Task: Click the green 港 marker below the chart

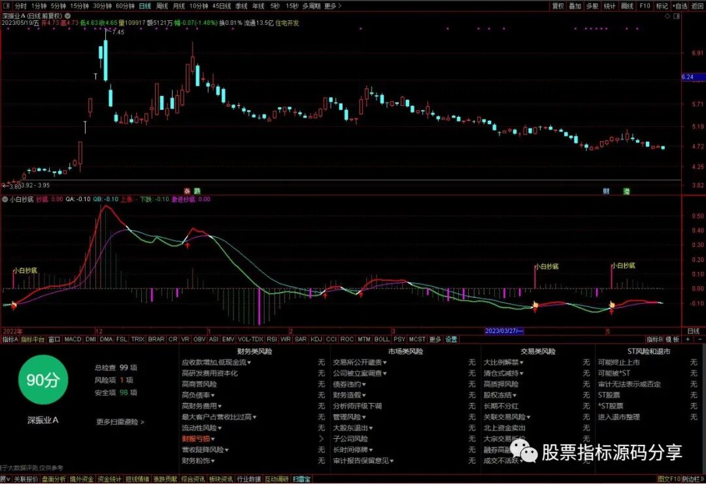Action: (626, 191)
